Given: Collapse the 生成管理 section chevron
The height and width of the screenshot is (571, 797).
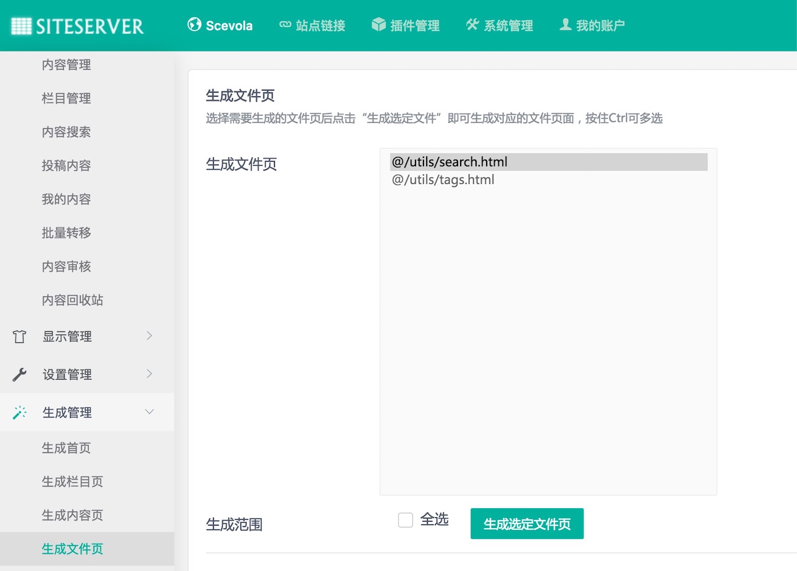Looking at the screenshot, I should [x=149, y=412].
